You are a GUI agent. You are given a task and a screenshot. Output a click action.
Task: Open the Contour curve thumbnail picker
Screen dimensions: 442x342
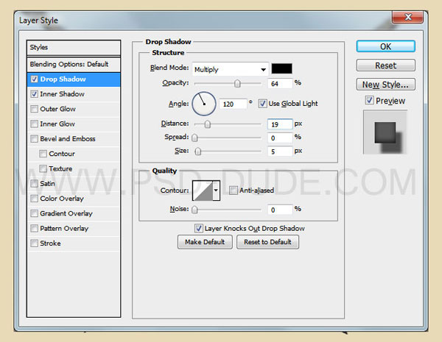point(203,190)
